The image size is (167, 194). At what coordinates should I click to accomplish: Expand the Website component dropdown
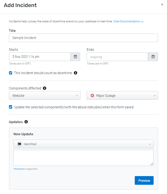coord(45,95)
